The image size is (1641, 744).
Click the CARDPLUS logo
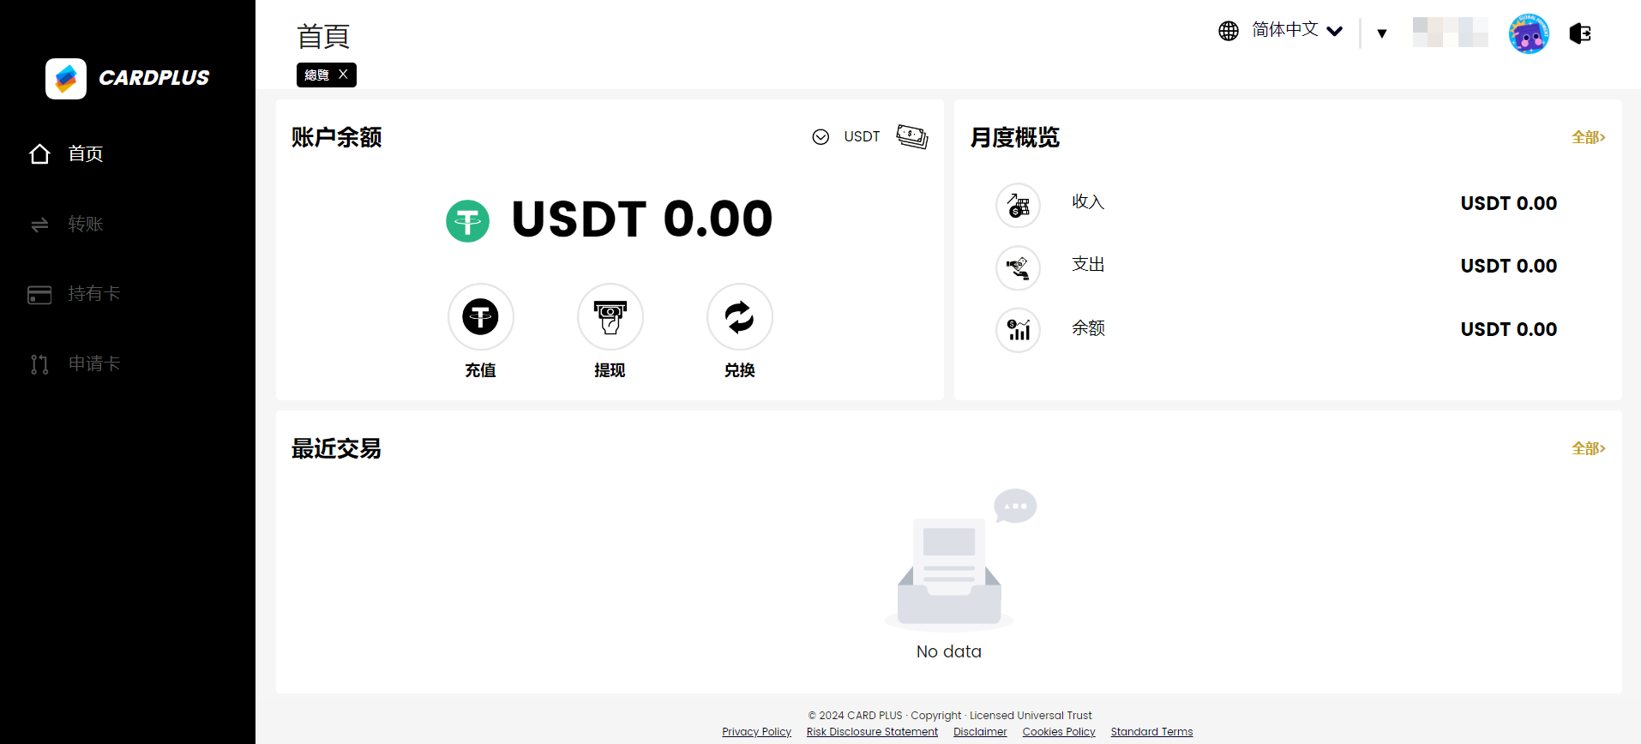tap(128, 78)
